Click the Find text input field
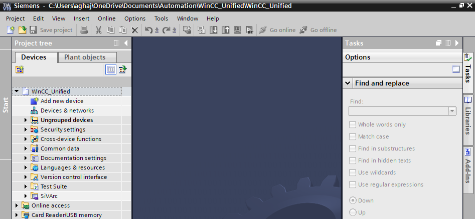 [x=398, y=111]
